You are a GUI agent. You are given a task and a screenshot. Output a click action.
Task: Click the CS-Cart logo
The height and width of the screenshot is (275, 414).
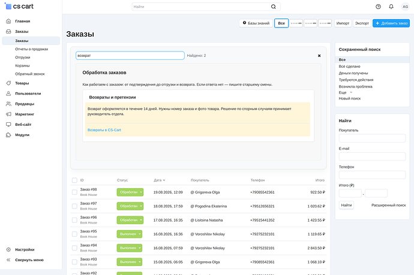click(19, 6)
